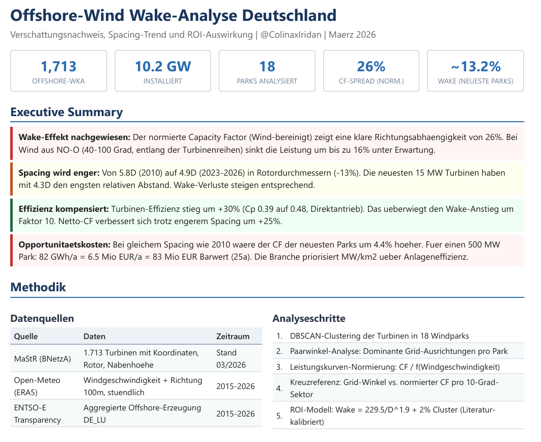Click the 'Netto-CF verbessert sich' sentence
Screen dimensions: 541x442
[x=170, y=221]
